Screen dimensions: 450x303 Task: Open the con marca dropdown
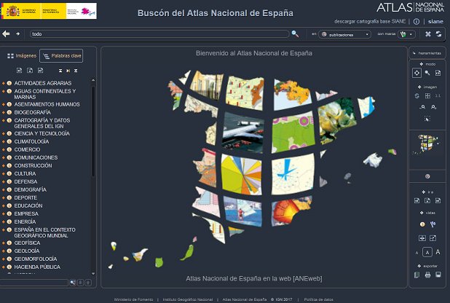[406, 34]
